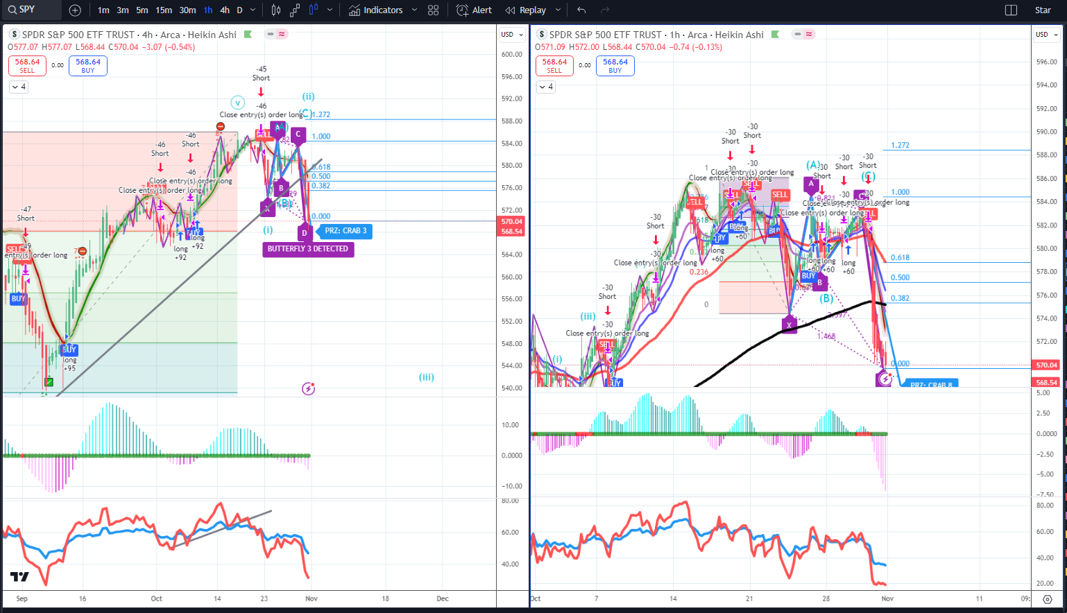
Task: Start bar Replay mode
Action: click(526, 10)
